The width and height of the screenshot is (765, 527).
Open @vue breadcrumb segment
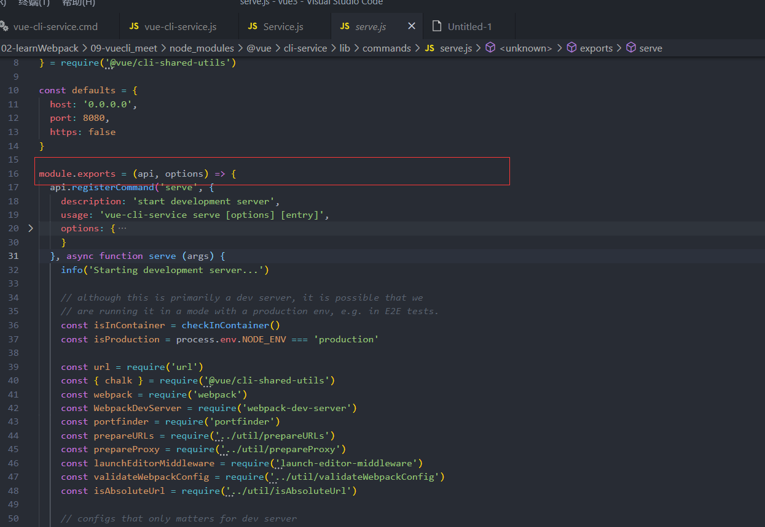point(259,48)
